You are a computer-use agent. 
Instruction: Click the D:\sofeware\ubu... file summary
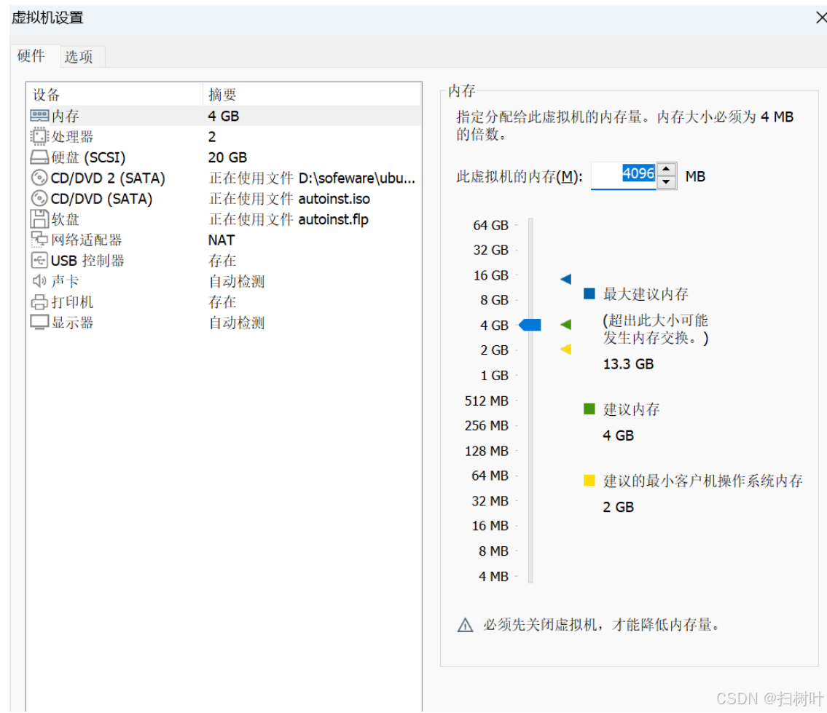coord(312,178)
